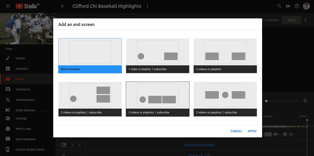This screenshot has height=156, width=314.
Task: Open the account avatar menu
Action: click(306, 6)
